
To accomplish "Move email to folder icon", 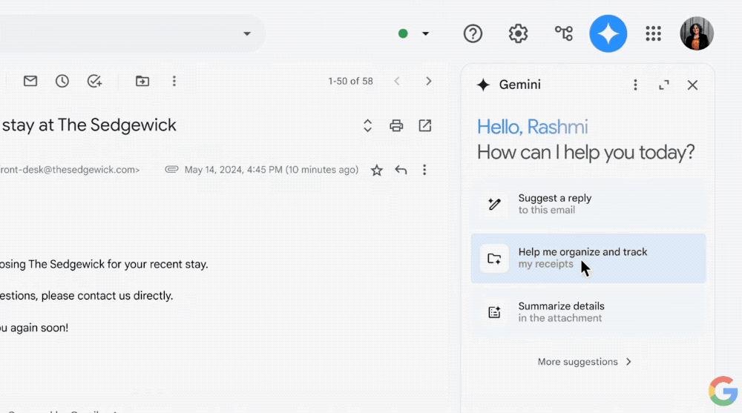I will coord(142,81).
